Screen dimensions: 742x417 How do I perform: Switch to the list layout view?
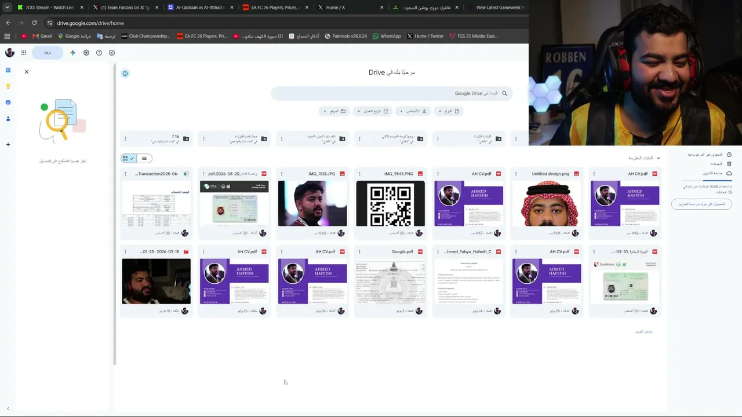pyautogui.click(x=144, y=158)
